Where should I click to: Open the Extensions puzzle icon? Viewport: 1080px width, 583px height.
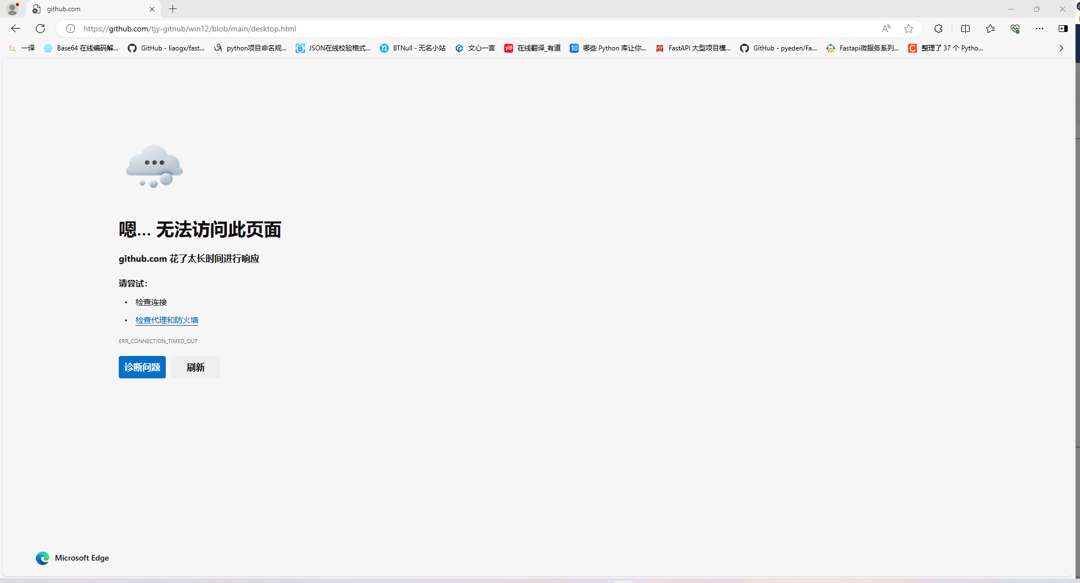tap(938, 29)
